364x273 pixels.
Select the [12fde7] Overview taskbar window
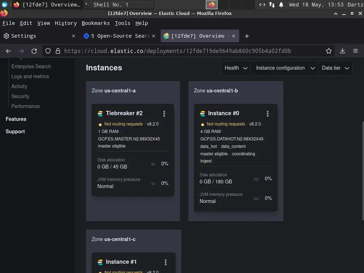(48, 5)
